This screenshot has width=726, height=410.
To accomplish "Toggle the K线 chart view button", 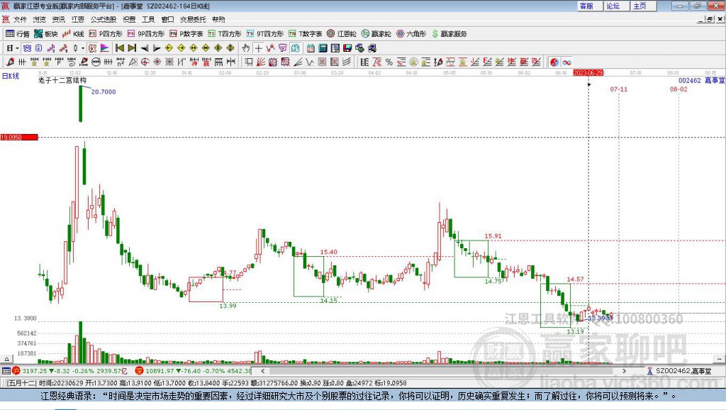I will tap(73, 33).
